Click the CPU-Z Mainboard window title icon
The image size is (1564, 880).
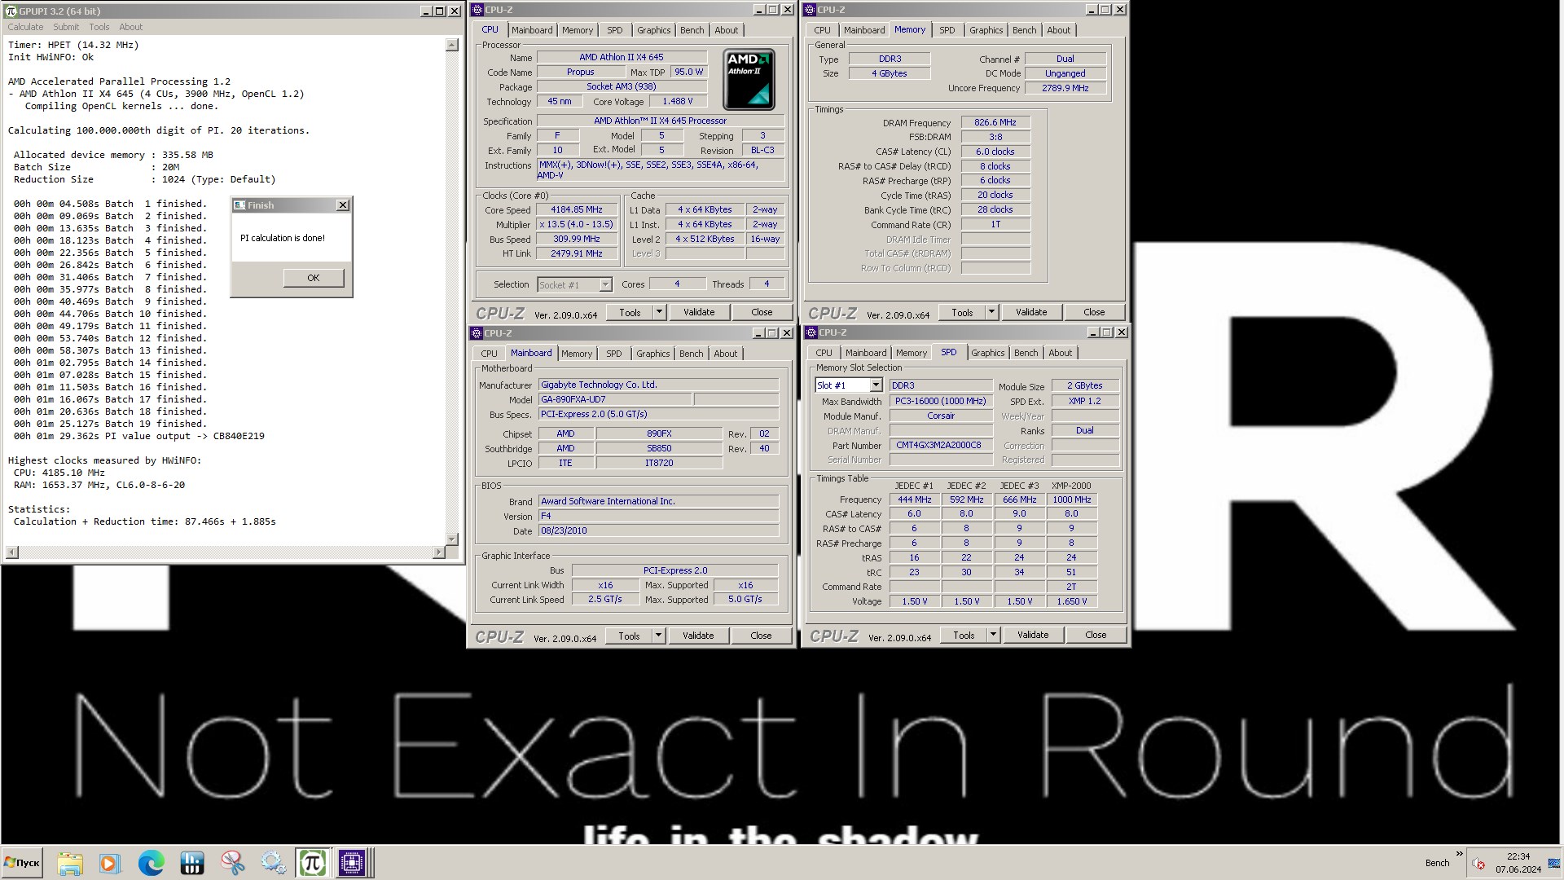[x=477, y=333]
